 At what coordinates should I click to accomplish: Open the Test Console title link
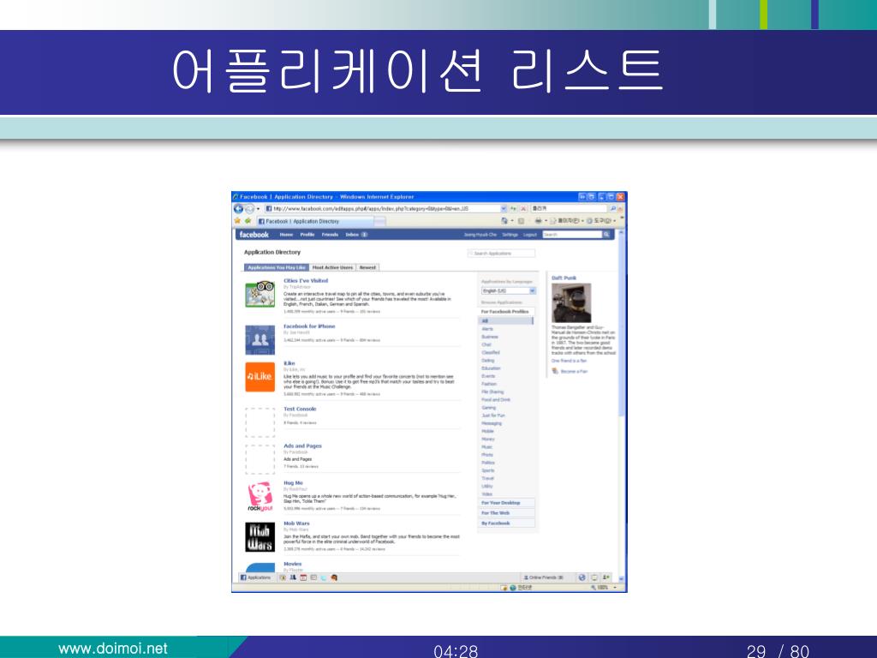300,409
